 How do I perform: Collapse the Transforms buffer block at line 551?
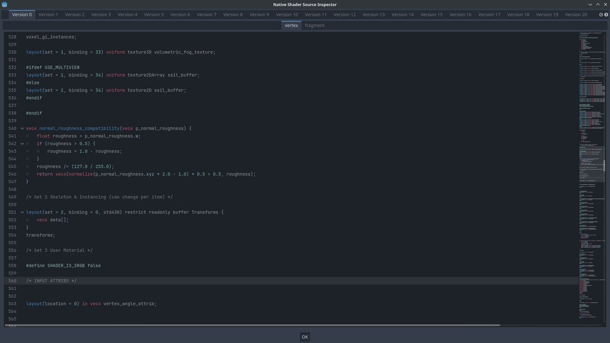coord(21,212)
